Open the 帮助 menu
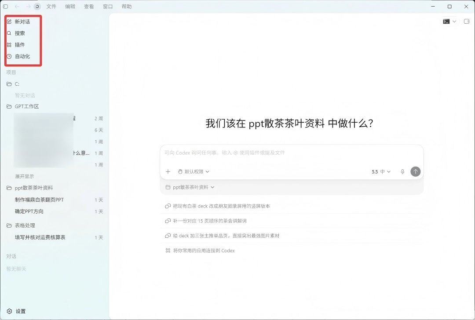The image size is (475, 320). pyautogui.click(x=127, y=6)
